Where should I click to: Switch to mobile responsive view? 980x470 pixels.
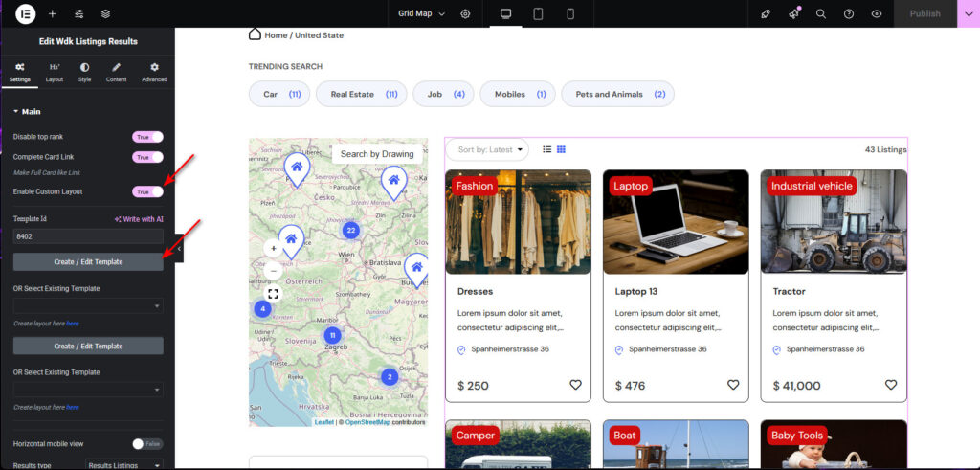coord(570,14)
